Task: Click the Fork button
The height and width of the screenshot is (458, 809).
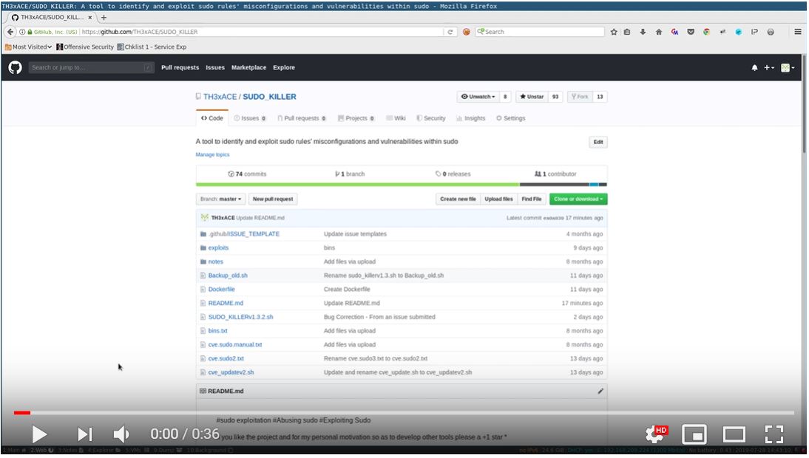Action: 580,96
